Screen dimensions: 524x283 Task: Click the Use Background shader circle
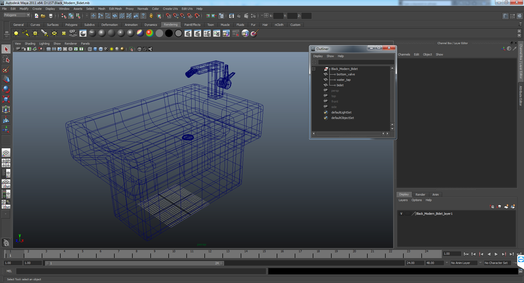coord(178,33)
